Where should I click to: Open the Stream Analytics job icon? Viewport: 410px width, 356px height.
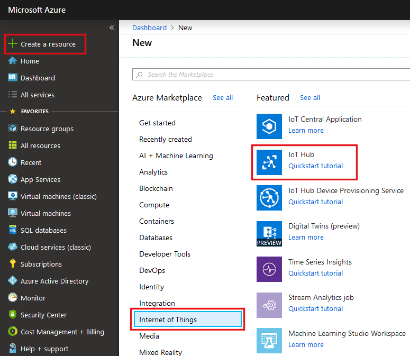pyautogui.click(x=269, y=305)
